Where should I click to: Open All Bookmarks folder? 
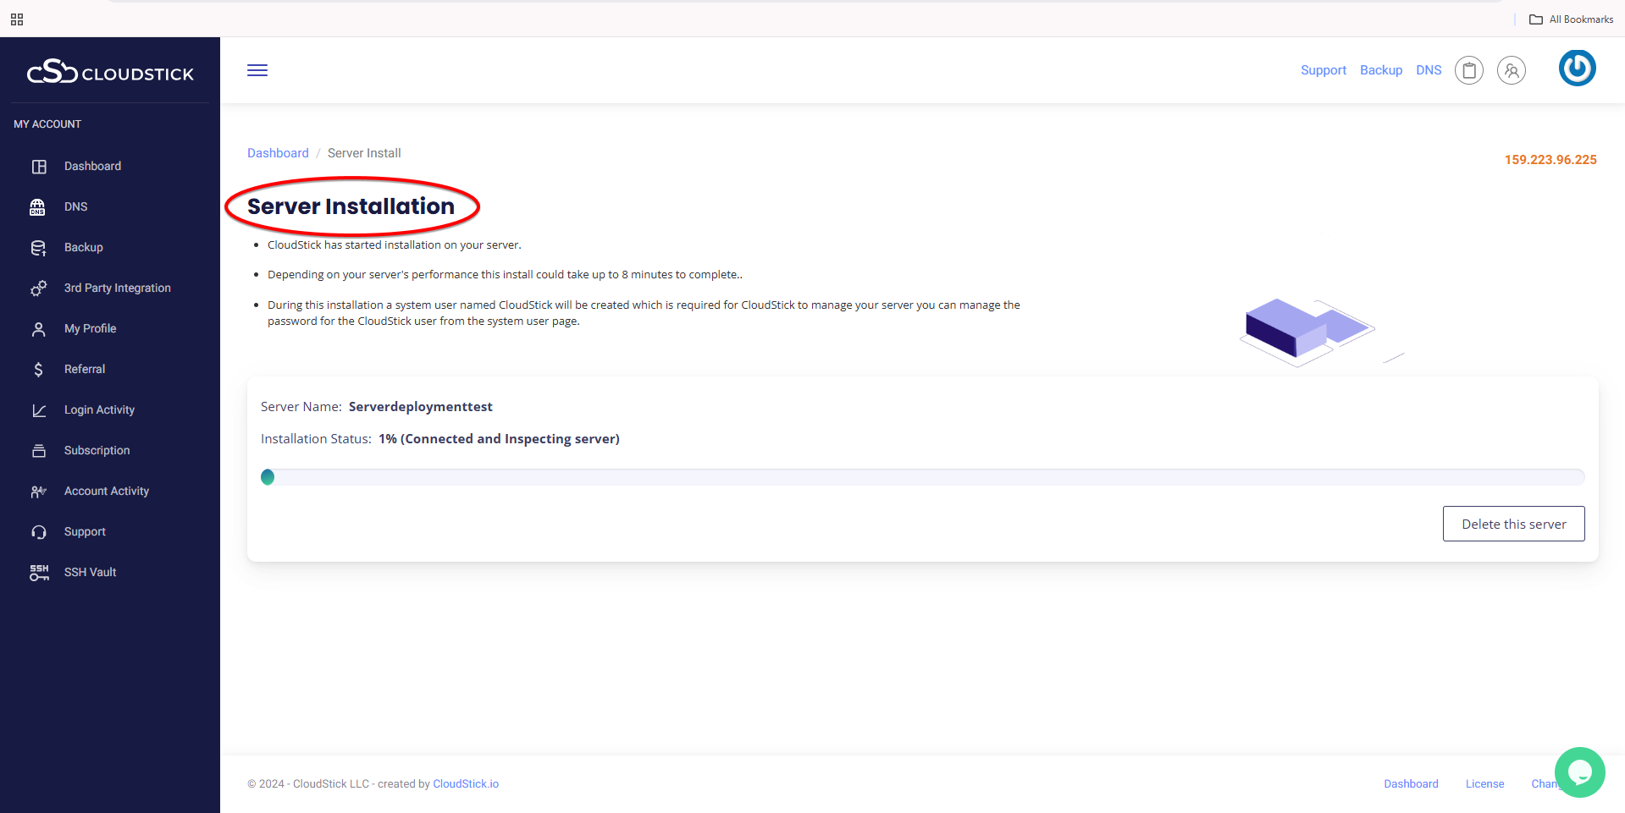point(1572,19)
